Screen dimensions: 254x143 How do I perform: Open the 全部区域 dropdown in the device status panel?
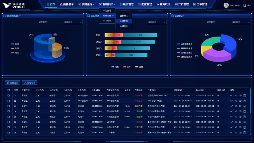coord(73,22)
